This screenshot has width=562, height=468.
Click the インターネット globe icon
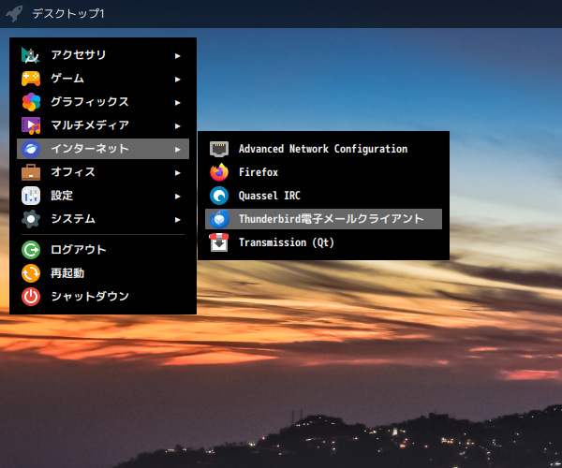click(31, 149)
